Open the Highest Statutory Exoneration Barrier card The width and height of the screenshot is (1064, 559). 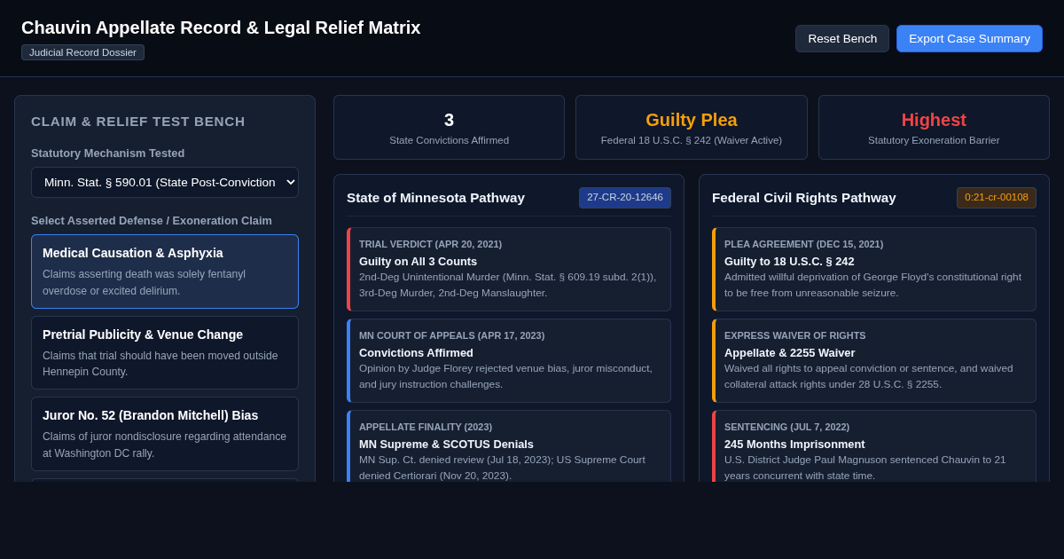coord(934,128)
